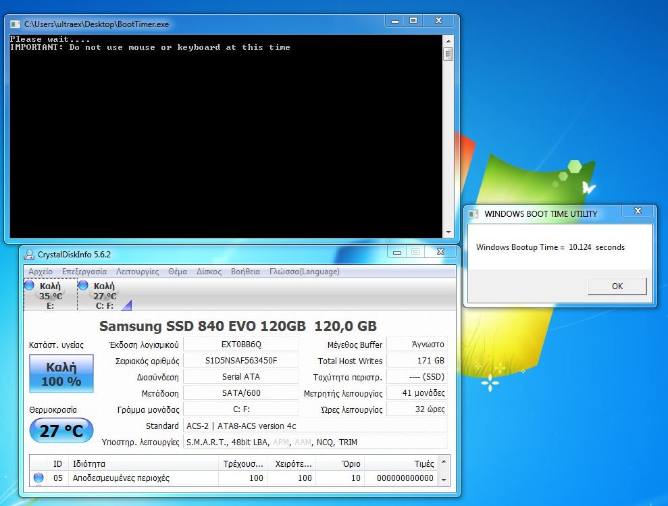This screenshot has width=668, height=506.
Task: Close the BootTimer.exe console window
Action: pos(439,20)
